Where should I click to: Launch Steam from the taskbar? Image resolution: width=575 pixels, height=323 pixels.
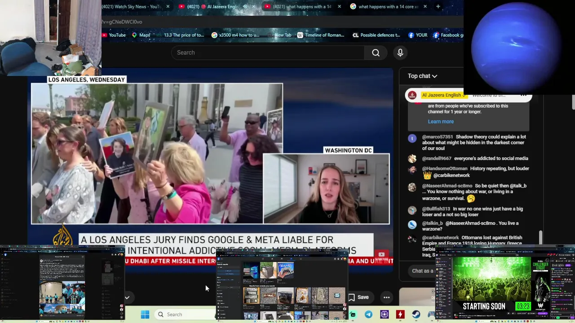[416, 314]
